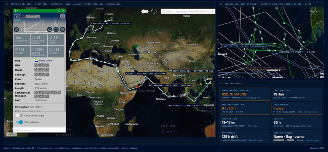The height and width of the screenshot is (152, 328).
Task: Open the 458 Meetings tile
Action: (x=56, y=51)
